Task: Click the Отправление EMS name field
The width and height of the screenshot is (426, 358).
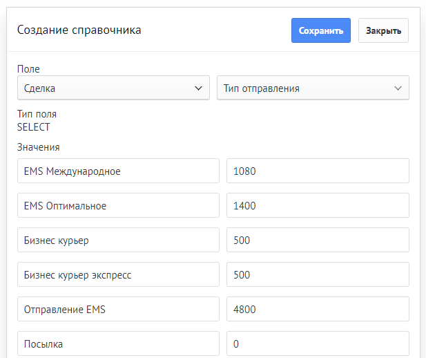Action: point(118,309)
